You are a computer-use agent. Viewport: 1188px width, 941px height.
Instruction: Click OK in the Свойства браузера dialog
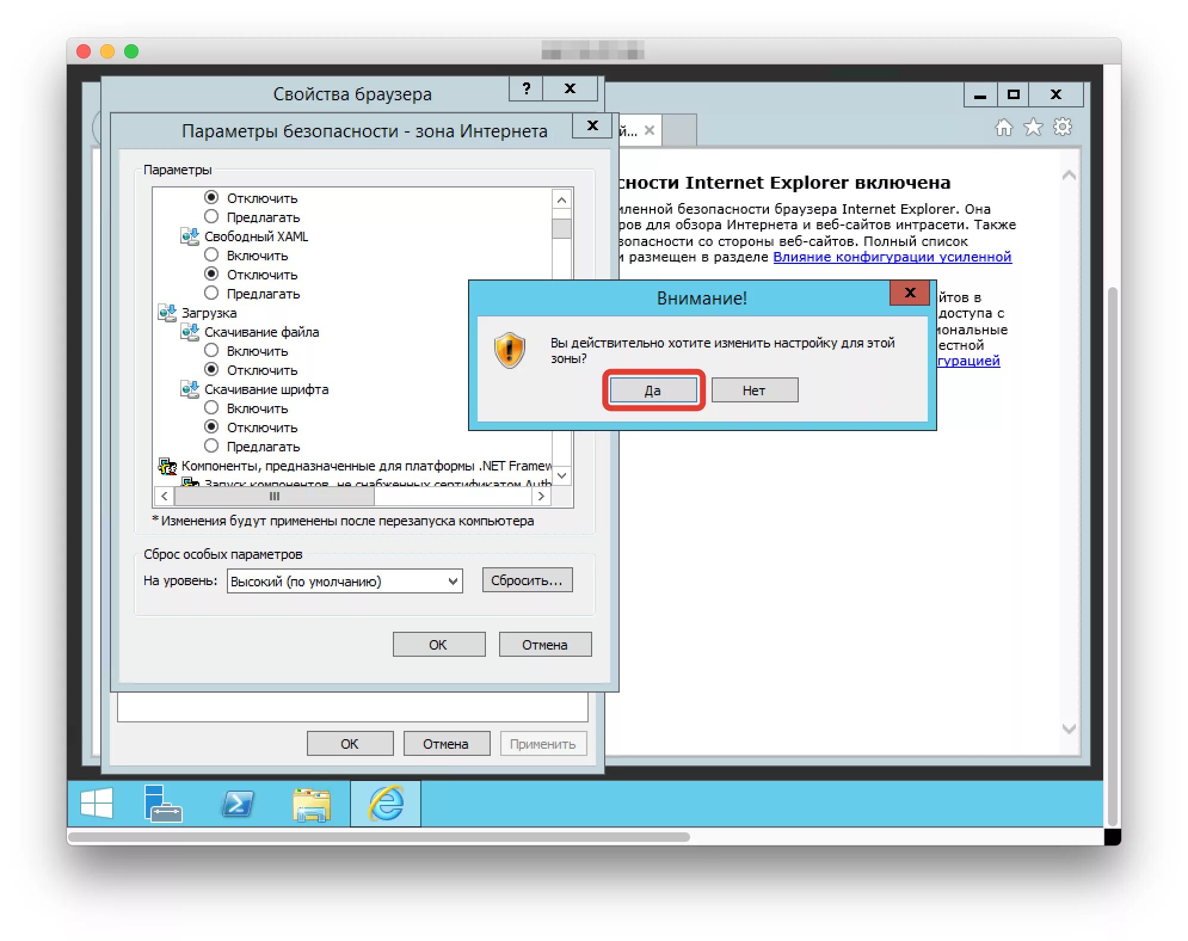coord(350,743)
